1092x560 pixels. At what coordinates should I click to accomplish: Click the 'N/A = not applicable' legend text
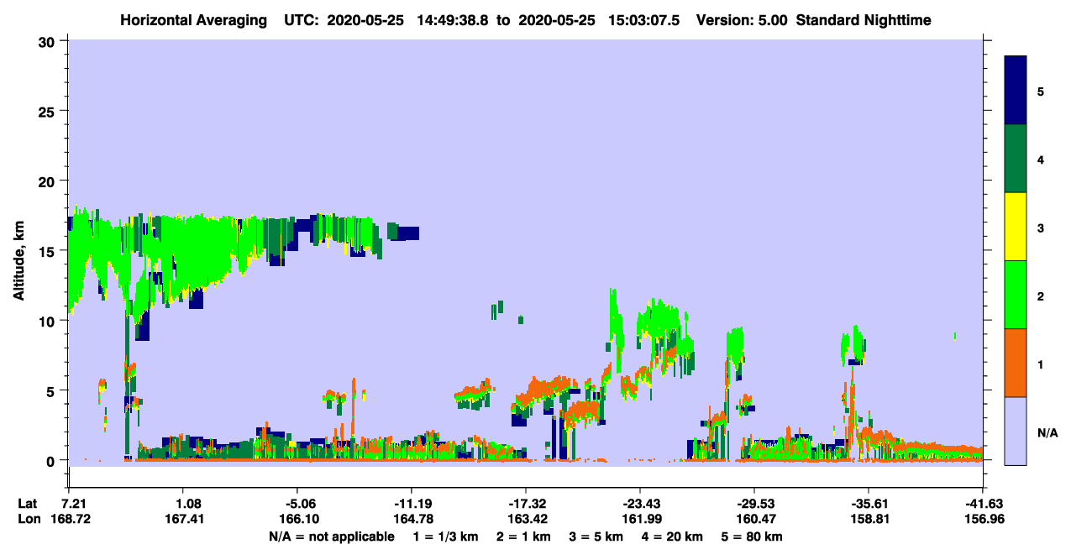pos(331,536)
